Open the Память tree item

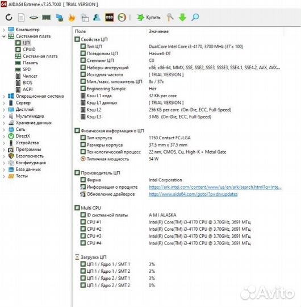pyautogui.click(x=30, y=63)
